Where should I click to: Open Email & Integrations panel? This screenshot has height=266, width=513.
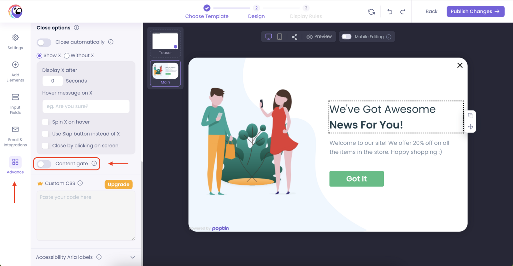tap(15, 136)
